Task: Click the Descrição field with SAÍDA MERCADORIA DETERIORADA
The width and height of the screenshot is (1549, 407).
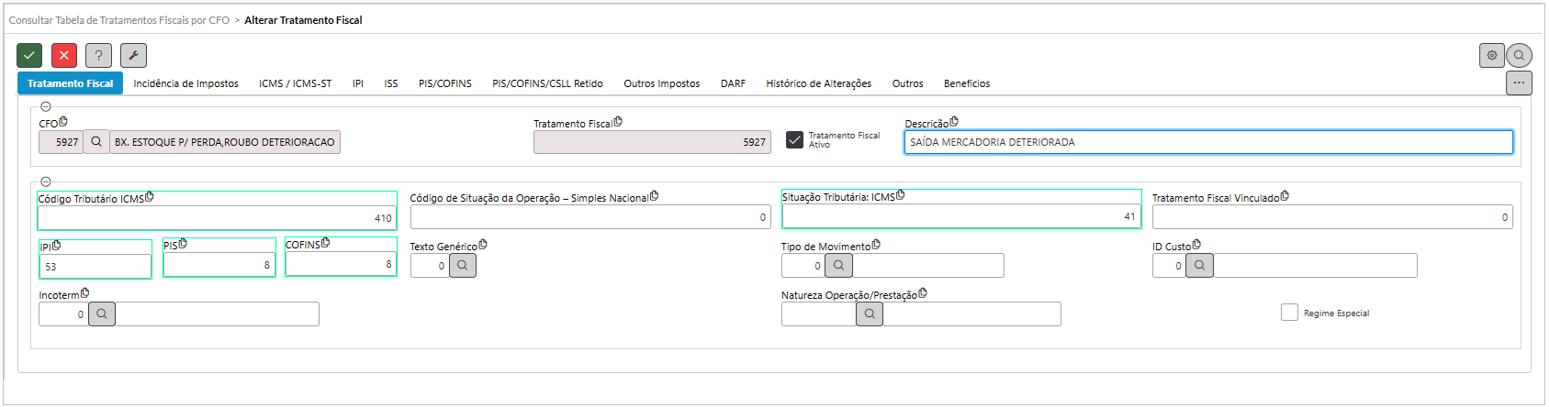Action: click(x=1208, y=142)
